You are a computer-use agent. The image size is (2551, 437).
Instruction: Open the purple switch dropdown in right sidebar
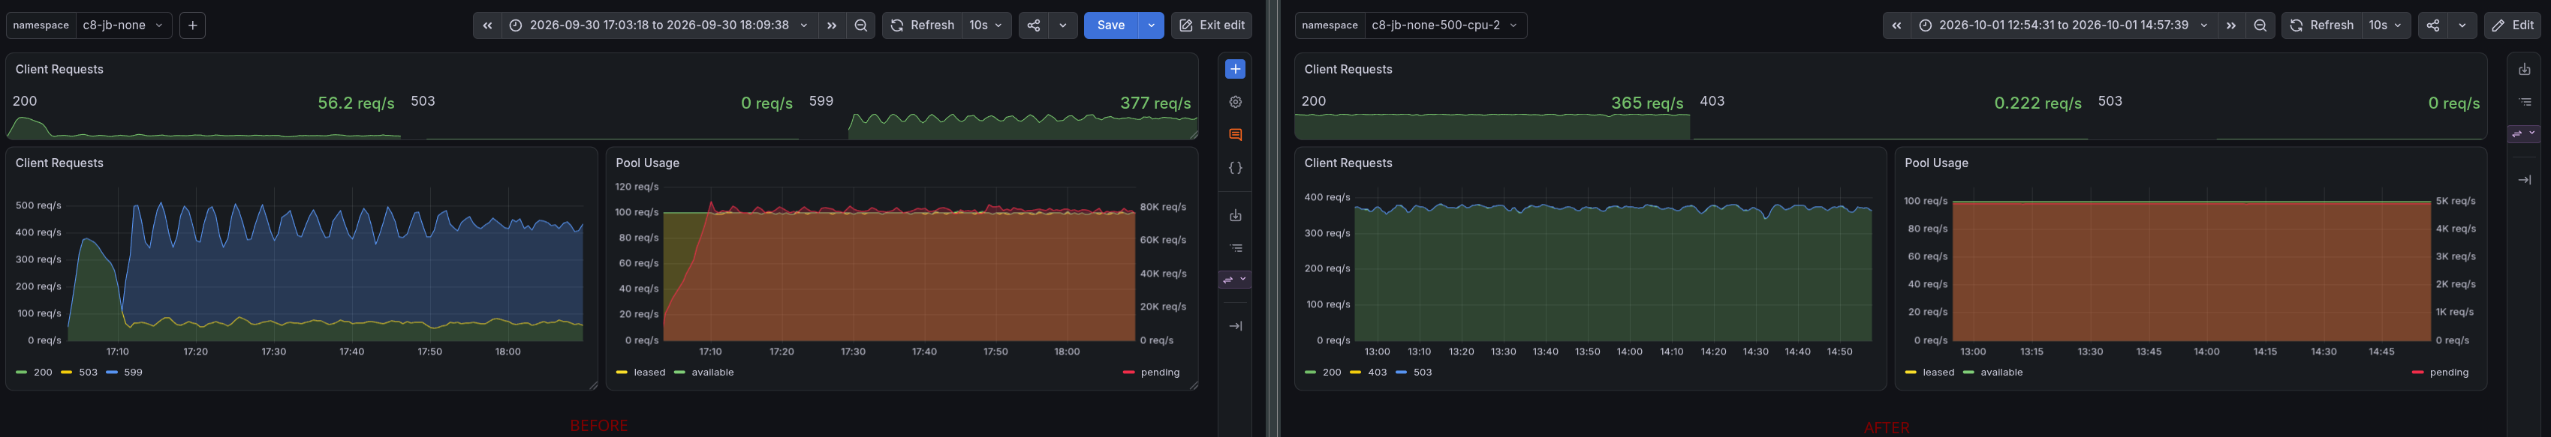click(2524, 133)
